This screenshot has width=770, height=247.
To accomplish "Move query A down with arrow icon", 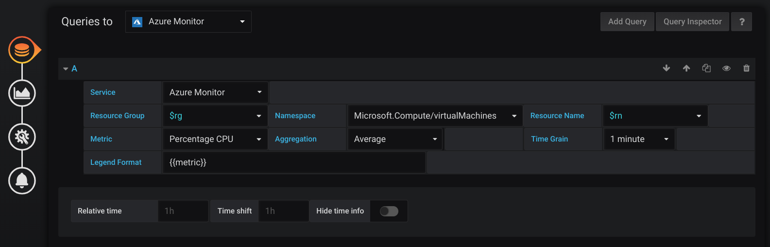I will coord(667,69).
